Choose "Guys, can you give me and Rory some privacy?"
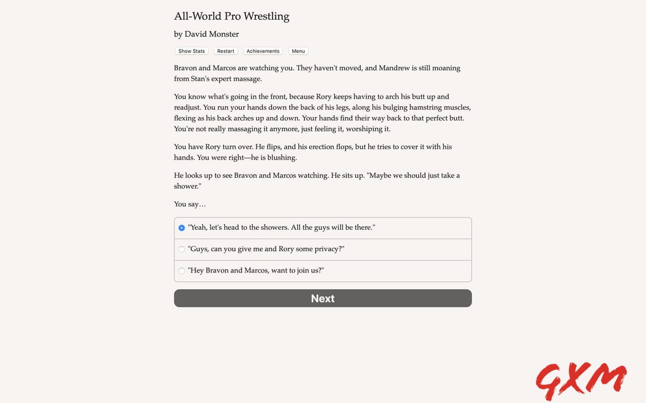This screenshot has height=403, width=646. pyautogui.click(x=266, y=249)
